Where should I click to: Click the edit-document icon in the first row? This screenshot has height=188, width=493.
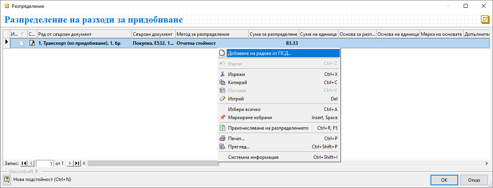[x=32, y=43]
